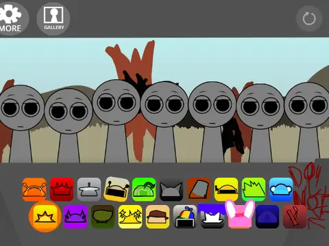Select the green slime hat icon
The image size is (329, 246).
(144, 189)
